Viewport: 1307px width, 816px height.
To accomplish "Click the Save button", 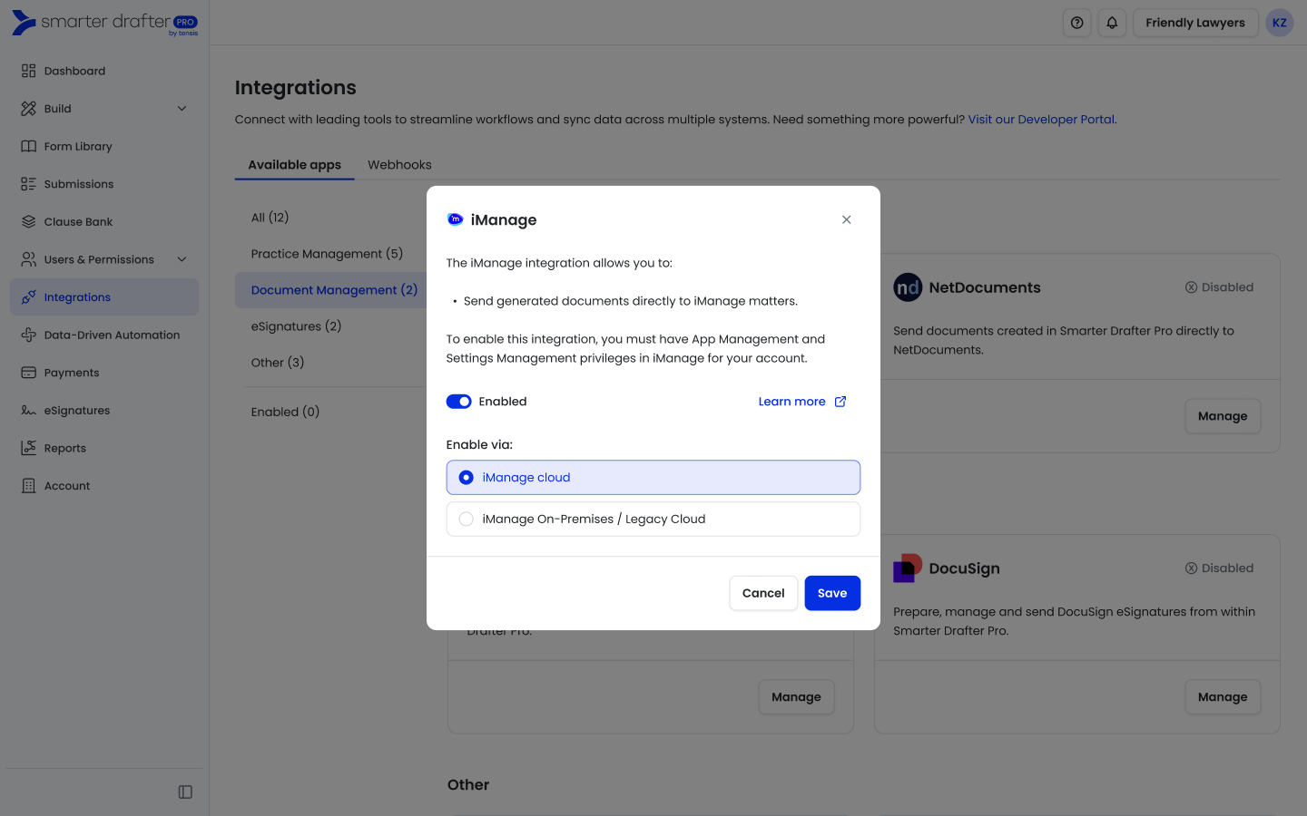I will point(831,593).
